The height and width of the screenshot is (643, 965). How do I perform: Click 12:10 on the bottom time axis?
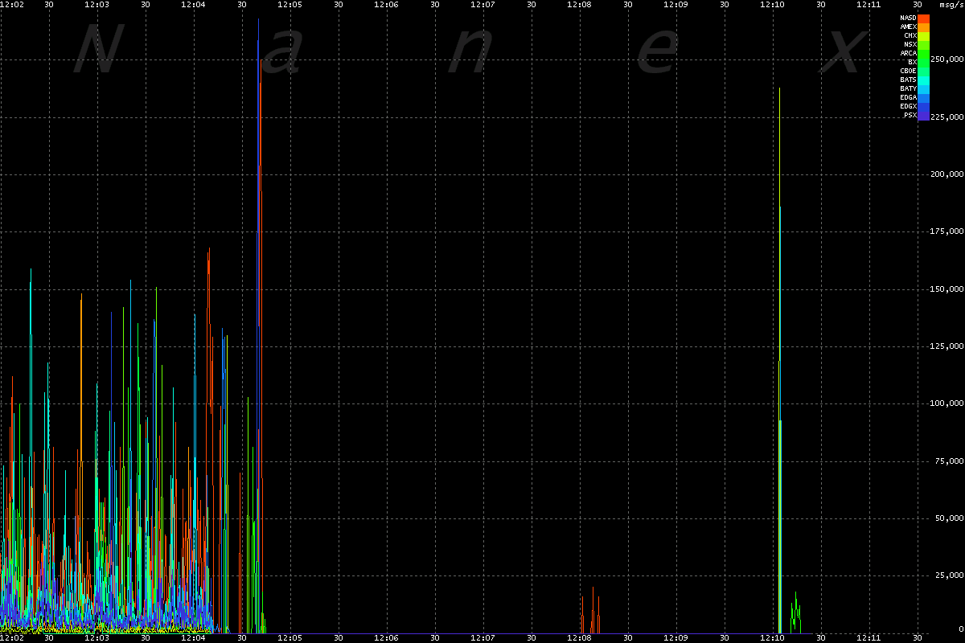pos(772,638)
